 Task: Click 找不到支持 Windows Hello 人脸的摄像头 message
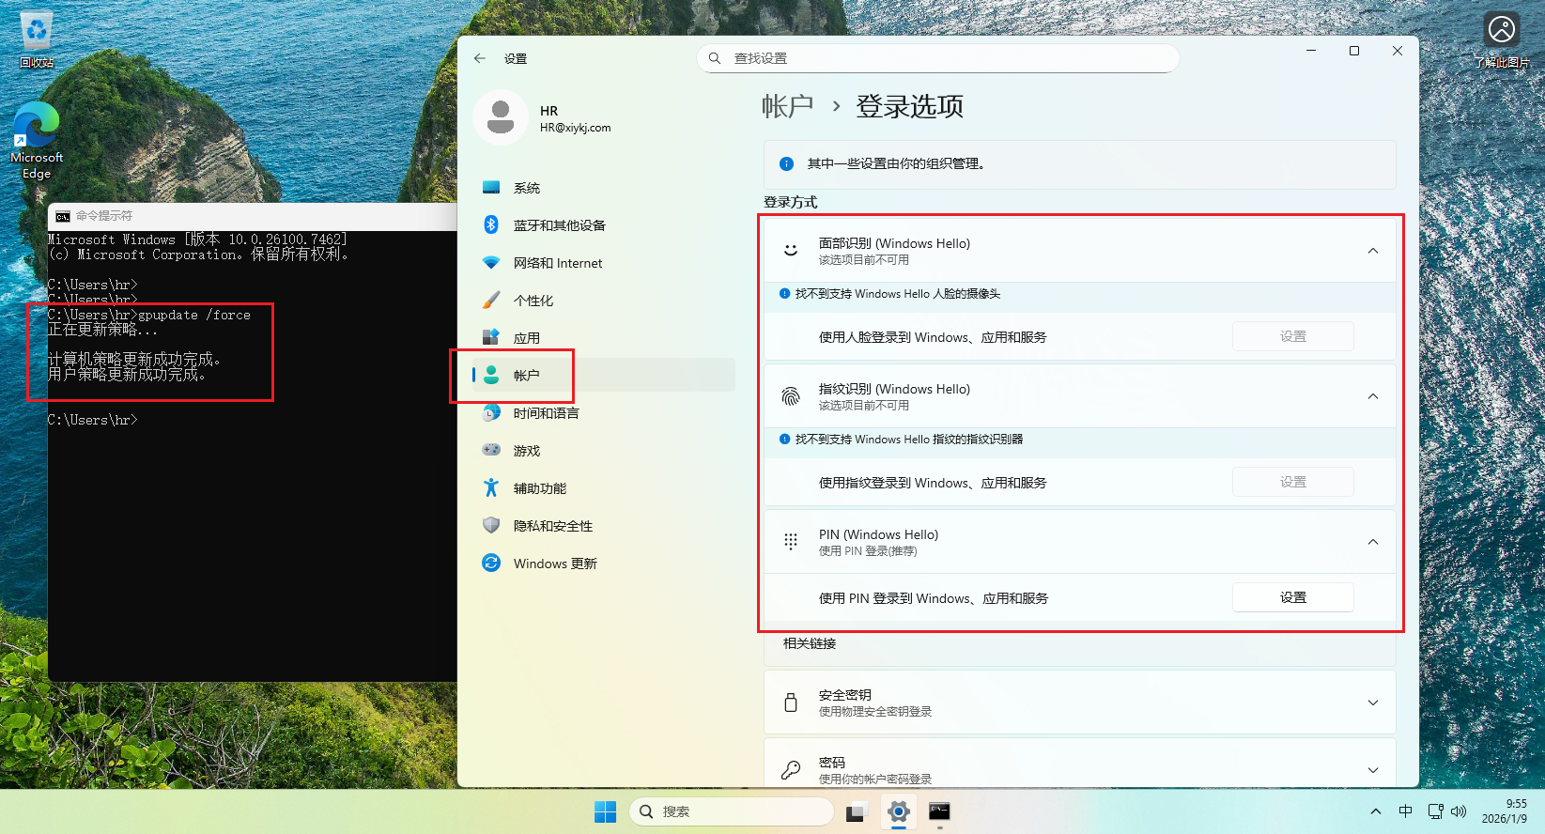(x=898, y=294)
